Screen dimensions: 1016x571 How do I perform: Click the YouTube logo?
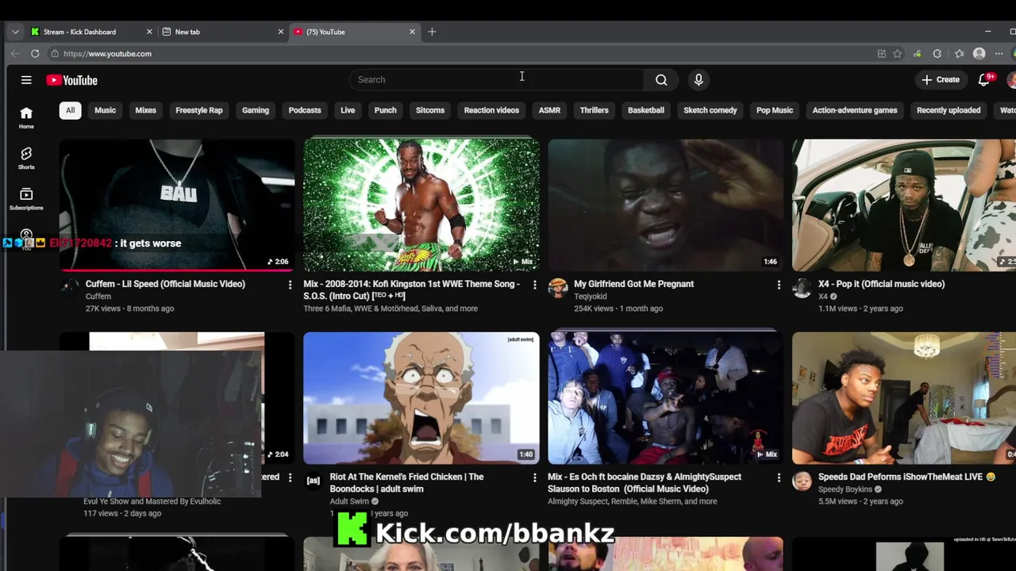(x=71, y=80)
